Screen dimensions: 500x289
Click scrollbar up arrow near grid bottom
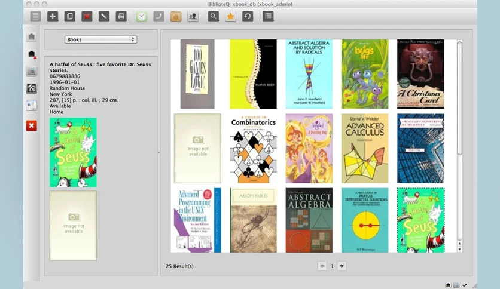click(459, 244)
